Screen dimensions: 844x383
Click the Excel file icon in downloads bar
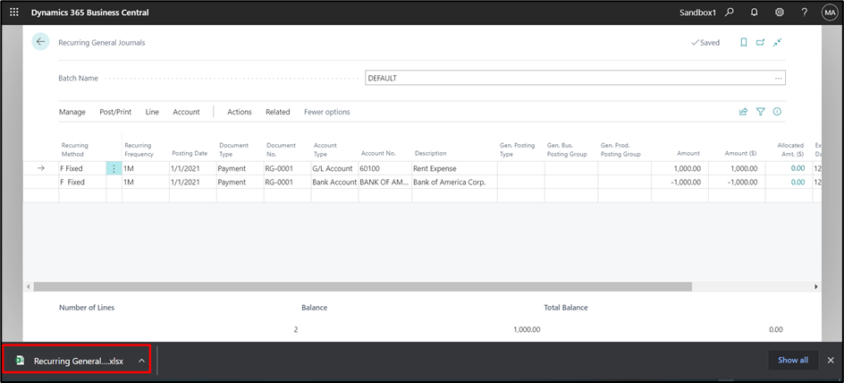20,361
